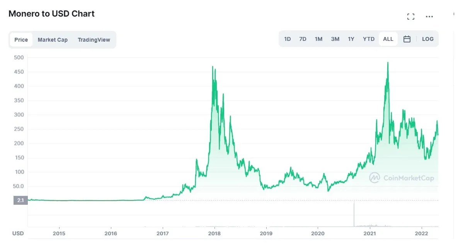The height and width of the screenshot is (243, 458).
Task: Select the 1D time range
Action: click(287, 39)
